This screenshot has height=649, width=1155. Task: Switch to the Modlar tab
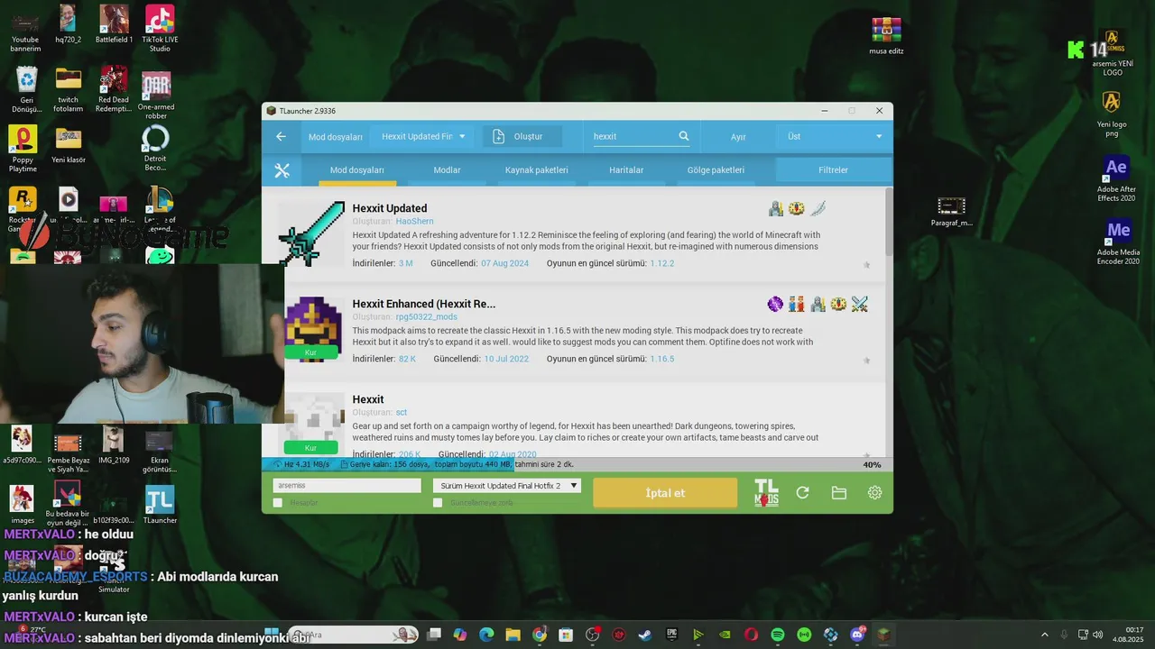pyautogui.click(x=447, y=169)
